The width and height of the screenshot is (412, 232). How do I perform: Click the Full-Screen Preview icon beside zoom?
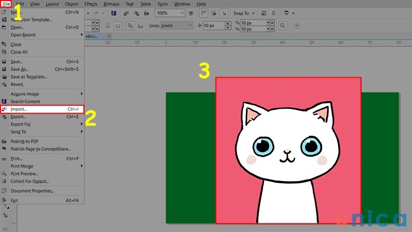[x=191, y=13]
